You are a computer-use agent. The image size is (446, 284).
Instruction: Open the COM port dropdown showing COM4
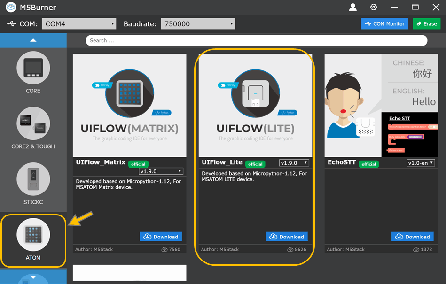[79, 24]
